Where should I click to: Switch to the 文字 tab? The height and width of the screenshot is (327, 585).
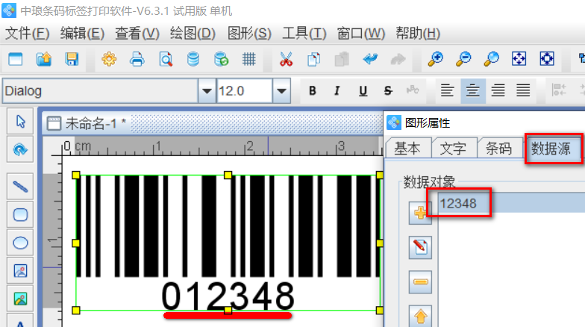(454, 149)
